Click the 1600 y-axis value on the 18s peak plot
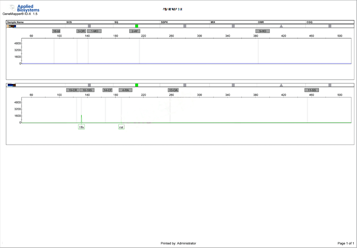 pyautogui.click(x=18, y=116)
